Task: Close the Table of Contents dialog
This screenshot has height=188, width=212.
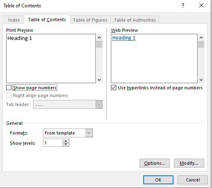Action: pos(201,5)
